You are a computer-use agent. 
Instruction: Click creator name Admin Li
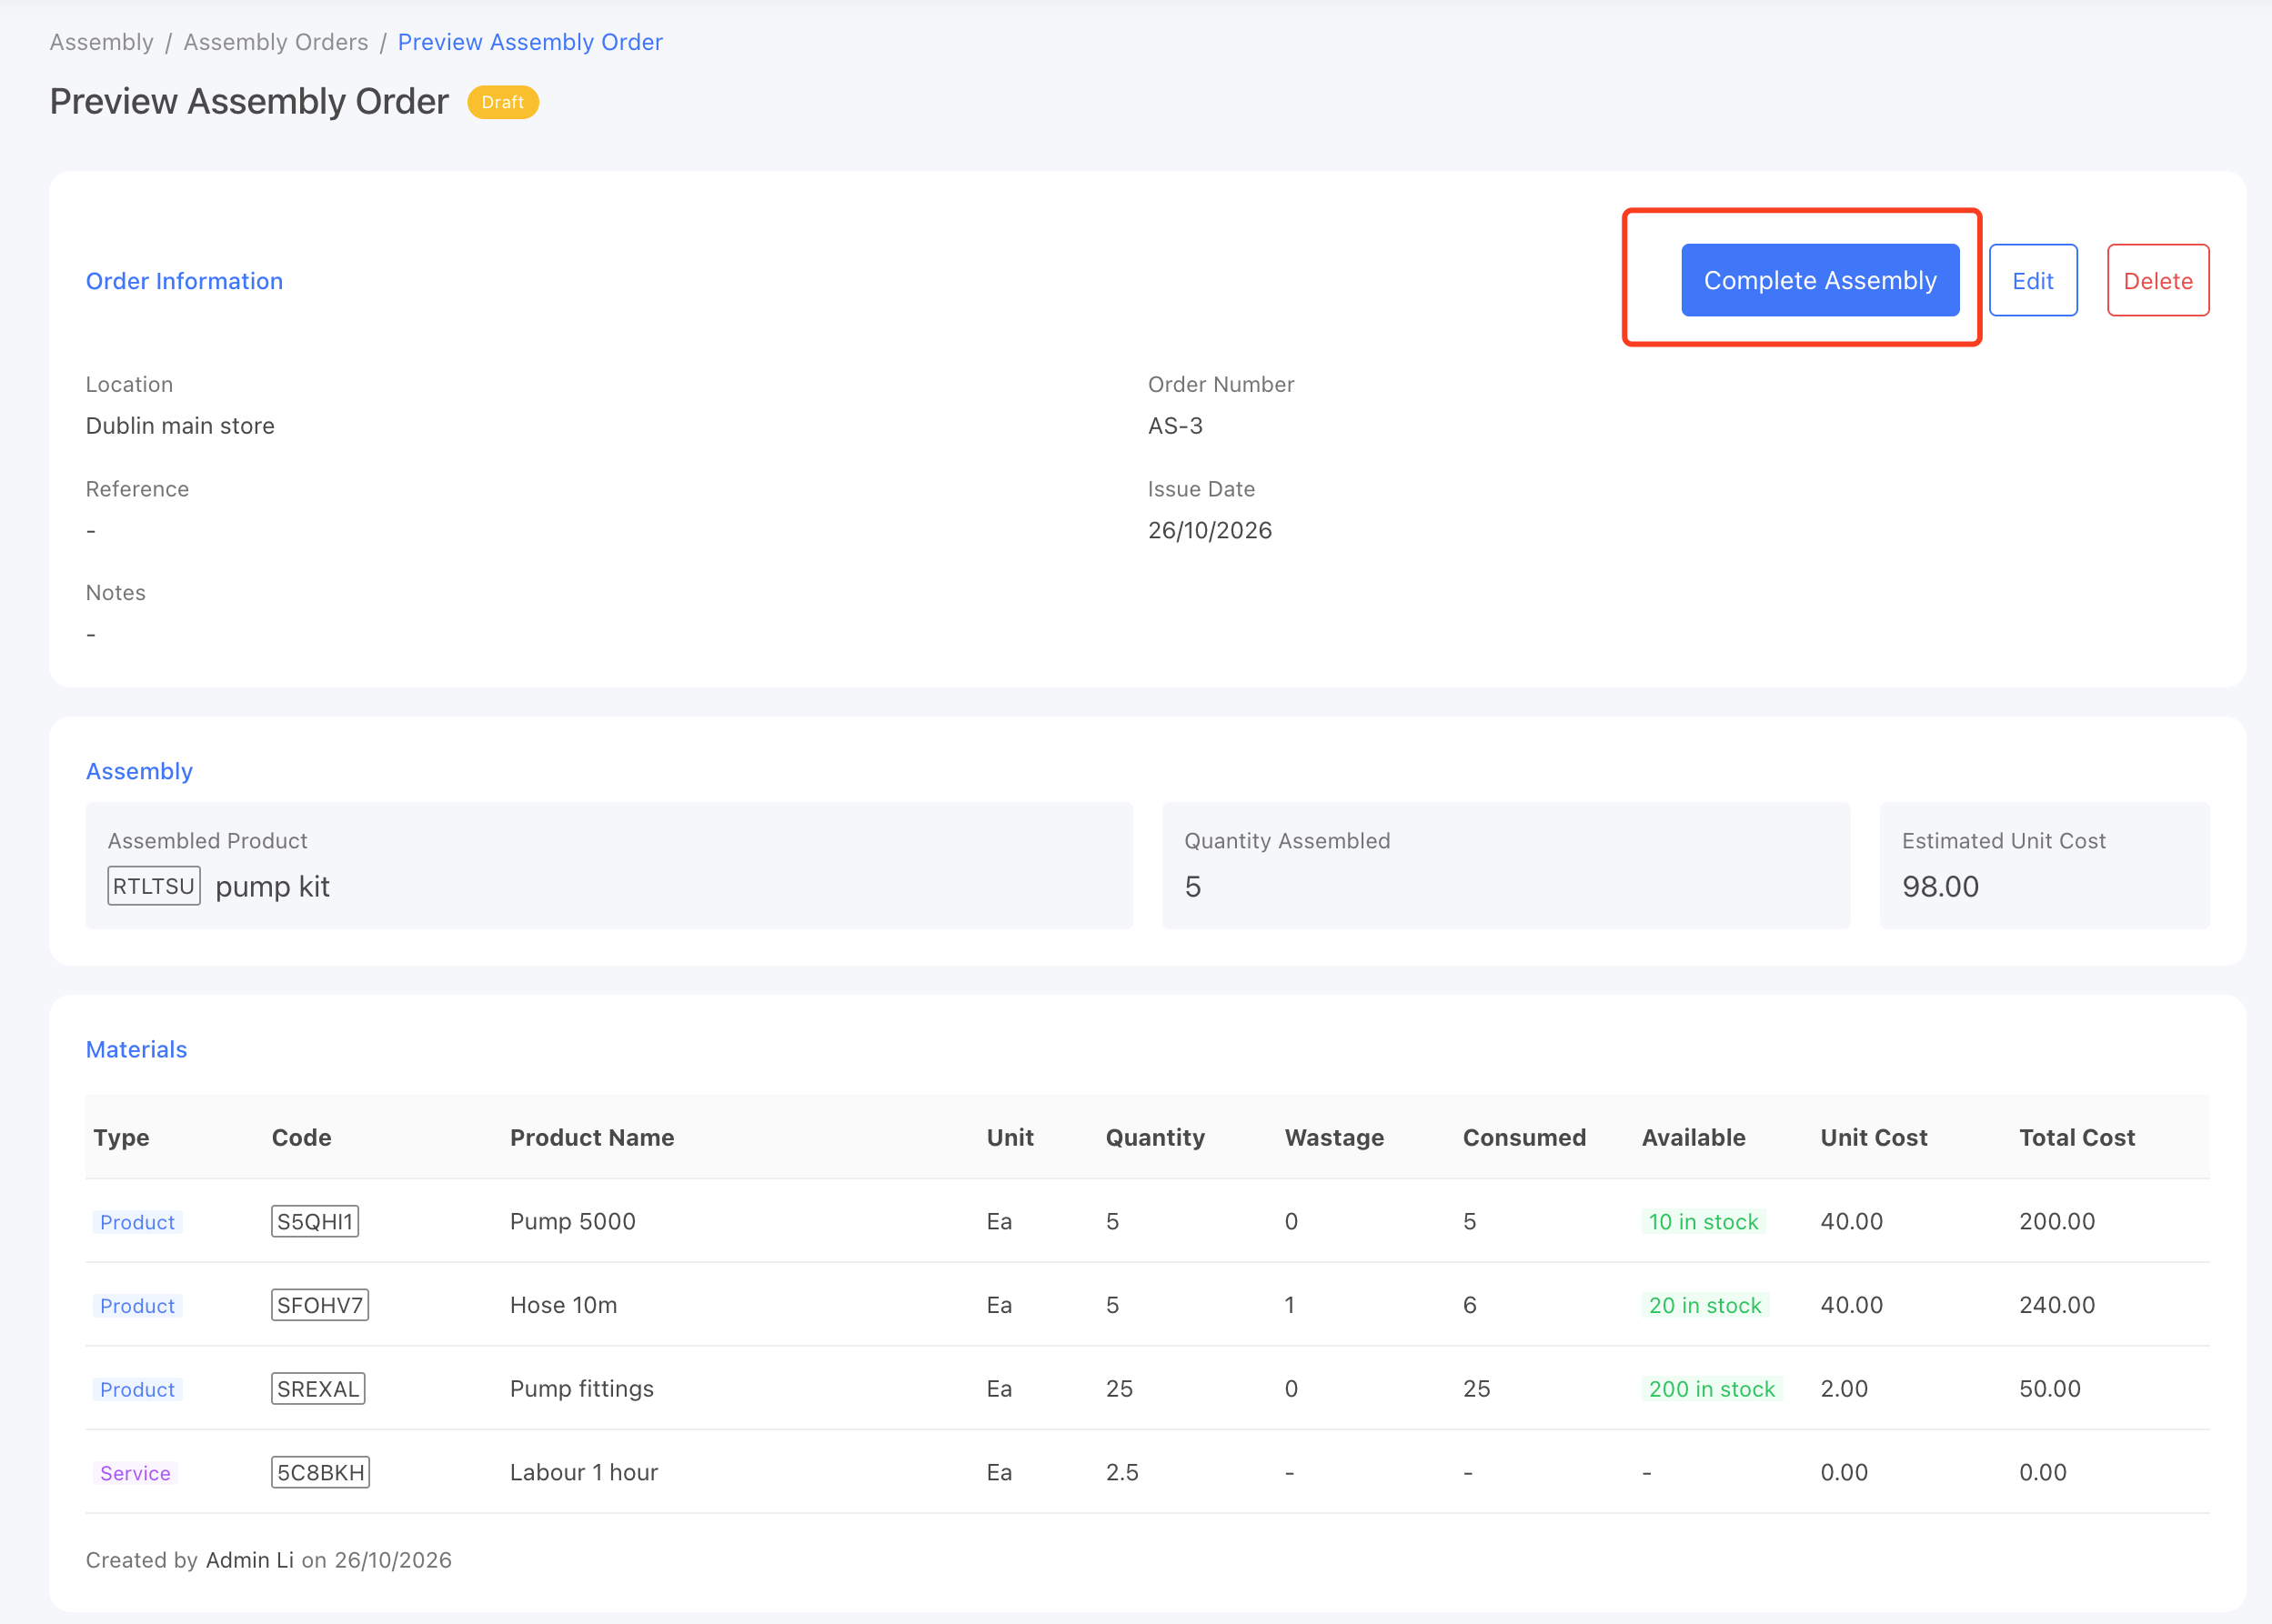[250, 1560]
